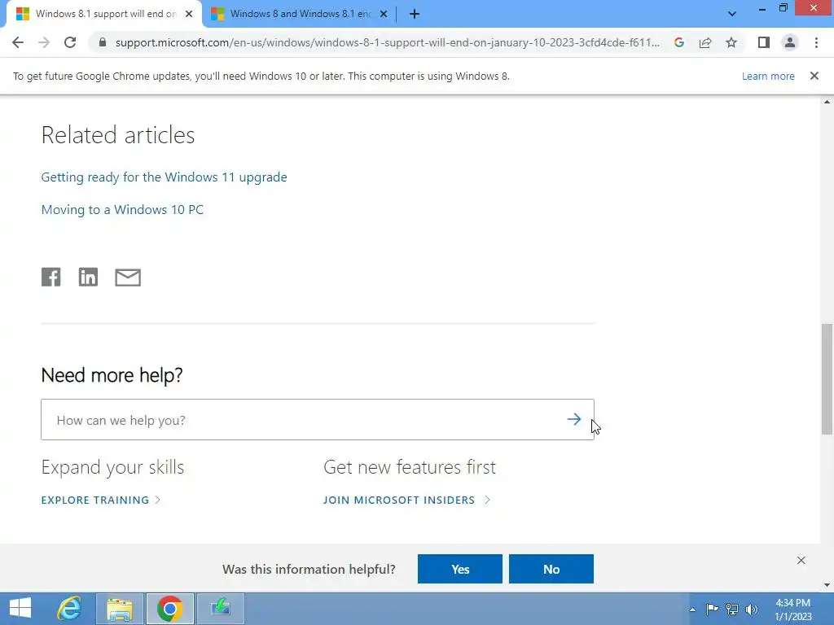Share article on Facebook
The image size is (834, 625).
[x=51, y=277]
